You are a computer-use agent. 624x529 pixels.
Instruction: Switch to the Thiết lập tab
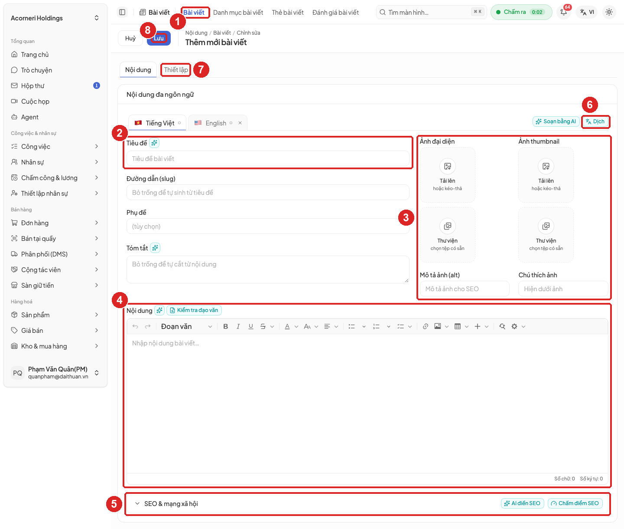pyautogui.click(x=176, y=70)
